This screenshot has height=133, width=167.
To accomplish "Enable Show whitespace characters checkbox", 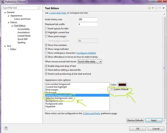I will pyautogui.click(x=46, y=53).
